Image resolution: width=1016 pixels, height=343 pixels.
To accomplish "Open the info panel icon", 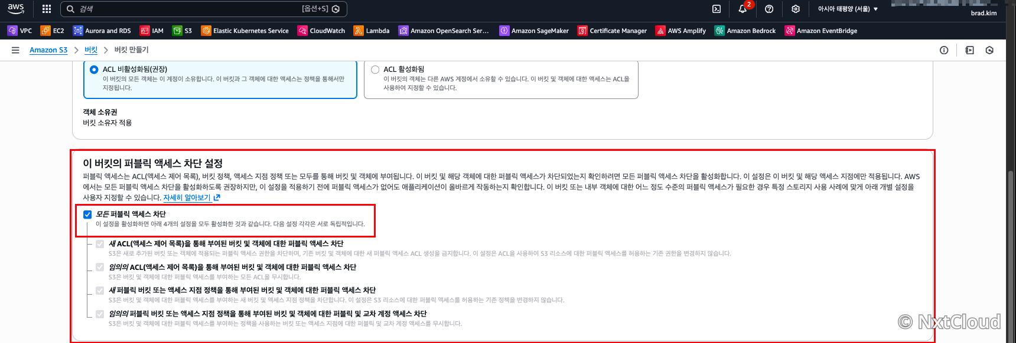I will pos(944,50).
